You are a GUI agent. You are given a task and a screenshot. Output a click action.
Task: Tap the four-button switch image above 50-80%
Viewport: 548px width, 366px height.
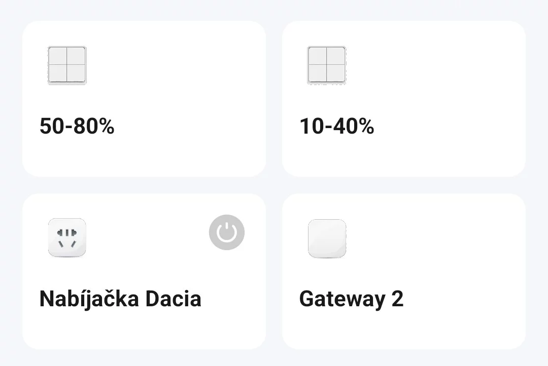67,65
